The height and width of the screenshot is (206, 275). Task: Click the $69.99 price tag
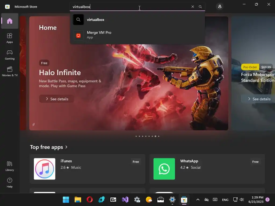coord(266,67)
